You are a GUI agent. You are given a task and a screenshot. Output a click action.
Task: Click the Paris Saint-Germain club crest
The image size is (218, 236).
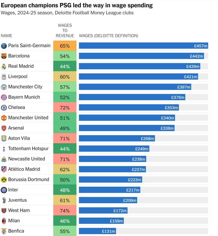coord(4,46)
